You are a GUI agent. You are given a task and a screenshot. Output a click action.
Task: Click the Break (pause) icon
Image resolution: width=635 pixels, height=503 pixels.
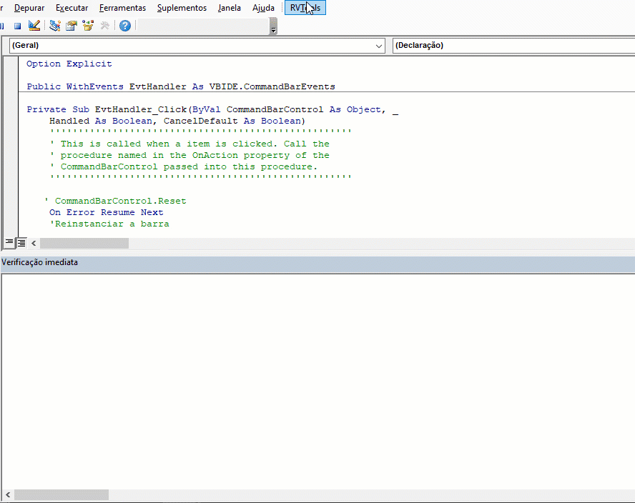click(x=3, y=25)
